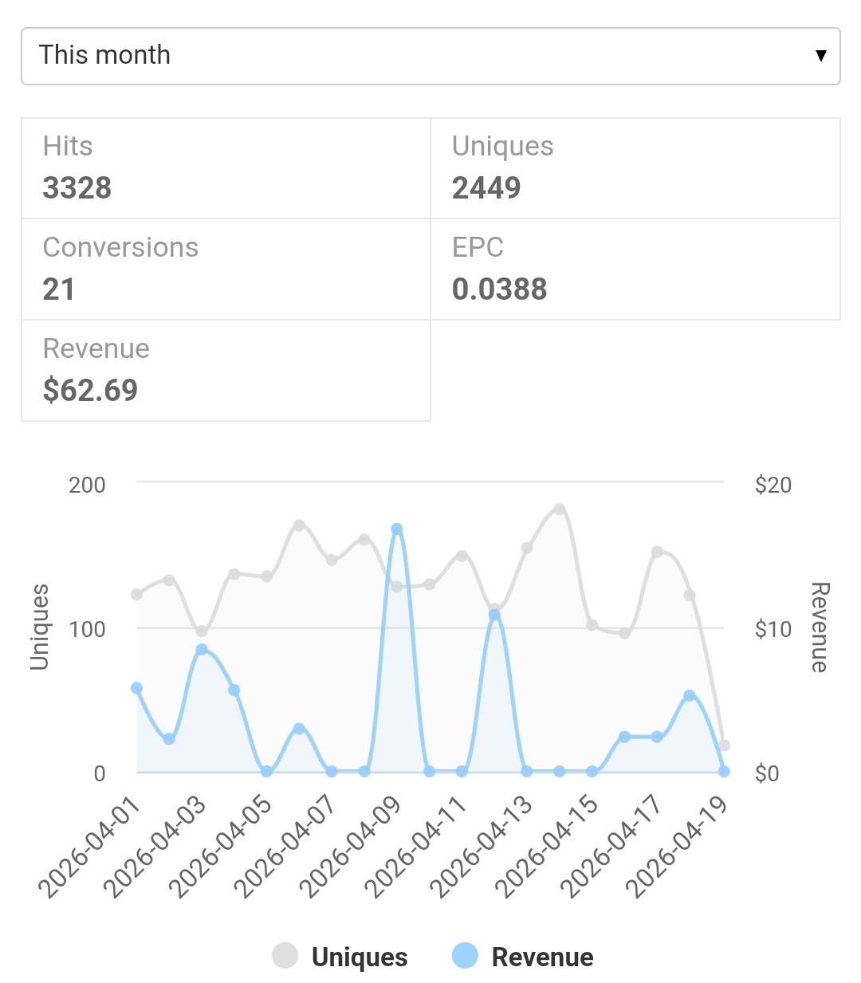Open the 'This month' date range dropdown
The width and height of the screenshot is (861, 983).
(x=431, y=56)
